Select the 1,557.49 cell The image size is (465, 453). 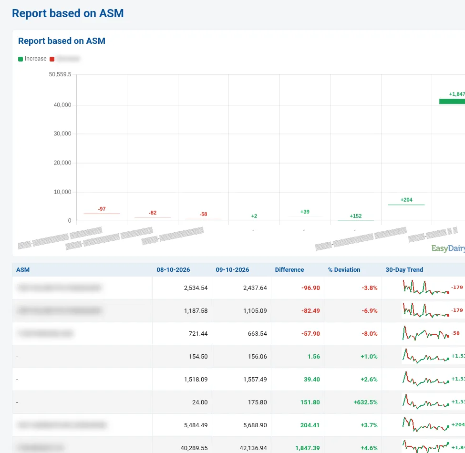(x=241, y=380)
